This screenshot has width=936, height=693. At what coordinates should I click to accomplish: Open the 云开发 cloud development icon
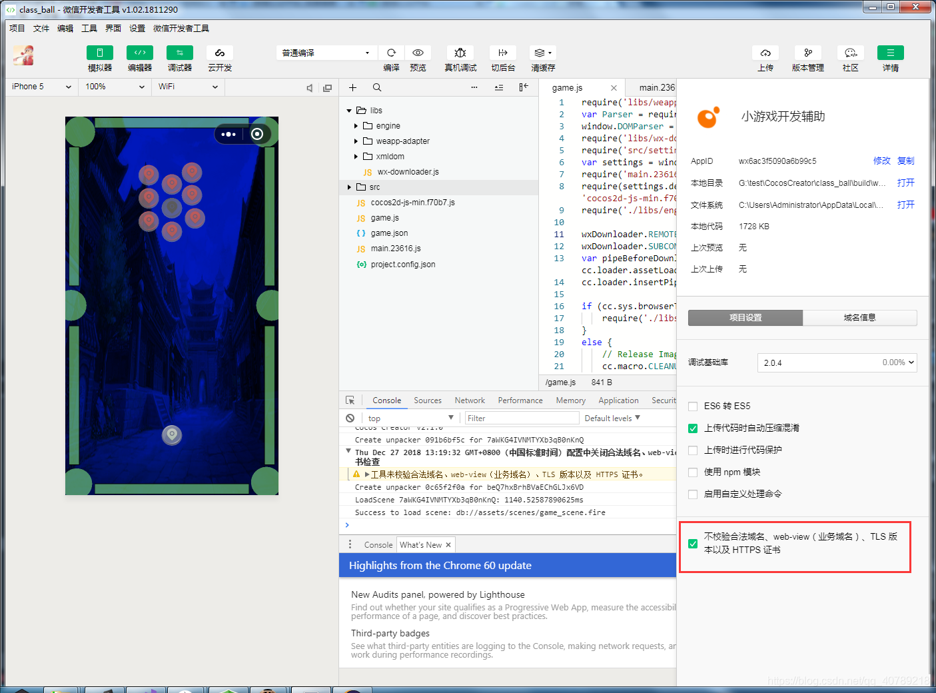tap(220, 53)
